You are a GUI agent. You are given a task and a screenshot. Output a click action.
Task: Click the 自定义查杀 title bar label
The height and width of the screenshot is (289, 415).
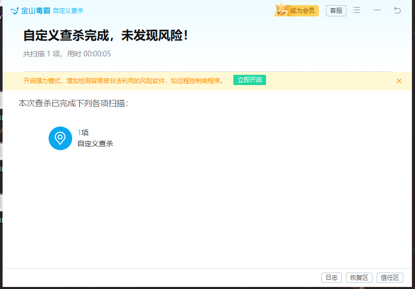coord(68,11)
